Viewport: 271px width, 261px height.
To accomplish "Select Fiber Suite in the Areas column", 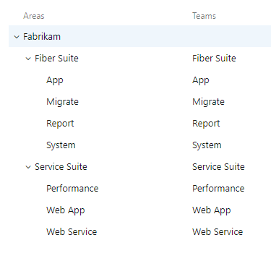I will [x=56, y=59].
